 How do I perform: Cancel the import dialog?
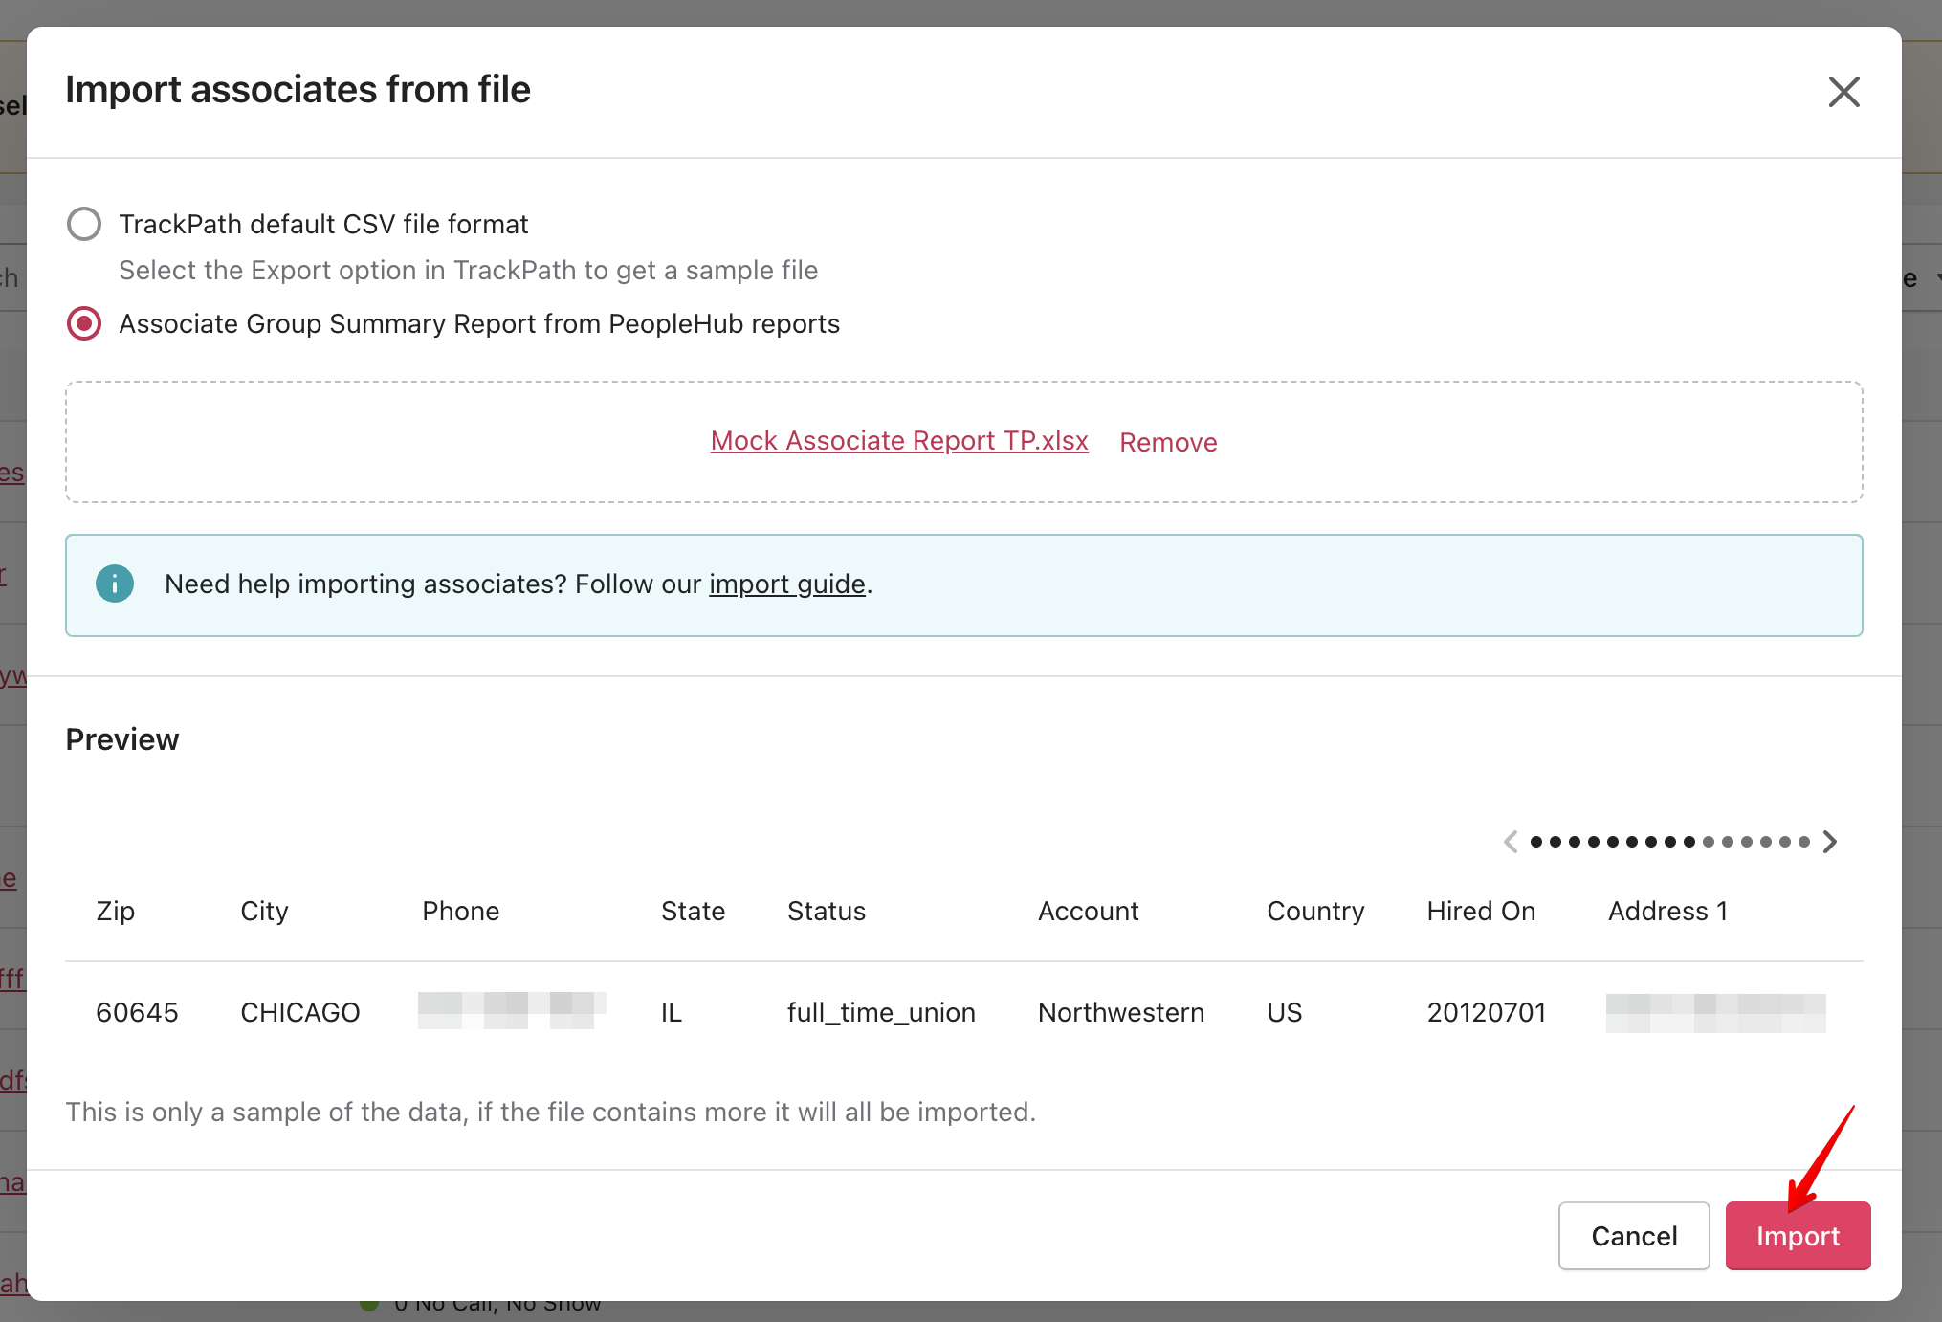(1634, 1236)
